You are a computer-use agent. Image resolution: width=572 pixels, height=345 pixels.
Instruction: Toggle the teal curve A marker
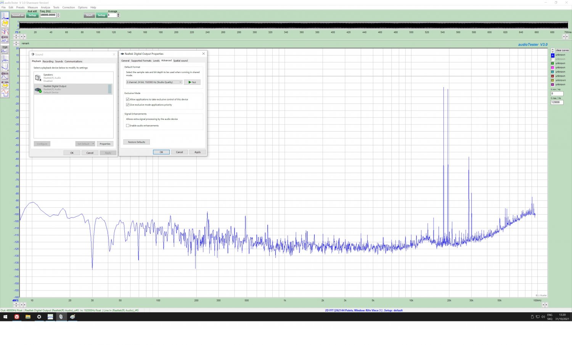point(553,72)
